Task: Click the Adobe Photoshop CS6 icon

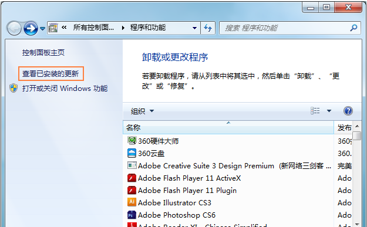Action: (132, 215)
